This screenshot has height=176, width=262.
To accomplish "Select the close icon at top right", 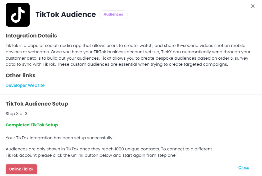I will (252, 6).
